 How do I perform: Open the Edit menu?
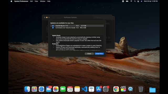(x=31, y=1)
